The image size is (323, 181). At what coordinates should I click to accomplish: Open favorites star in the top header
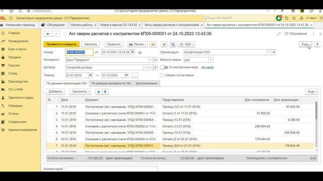click(x=294, y=18)
